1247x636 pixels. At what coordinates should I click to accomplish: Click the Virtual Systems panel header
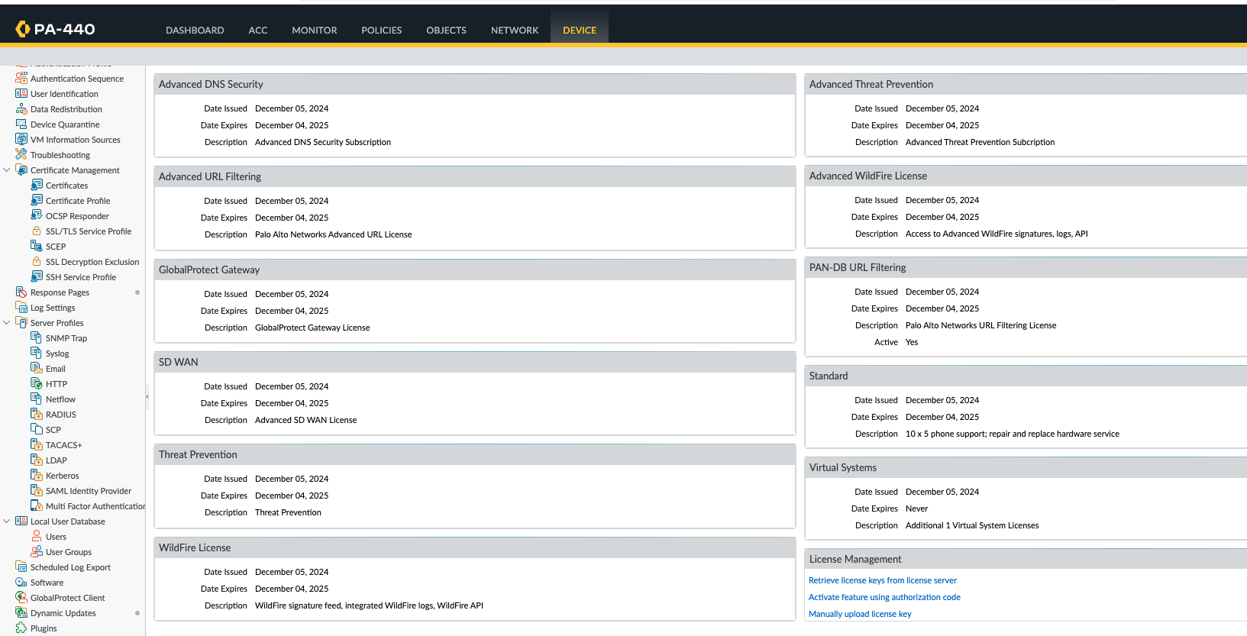1026,467
